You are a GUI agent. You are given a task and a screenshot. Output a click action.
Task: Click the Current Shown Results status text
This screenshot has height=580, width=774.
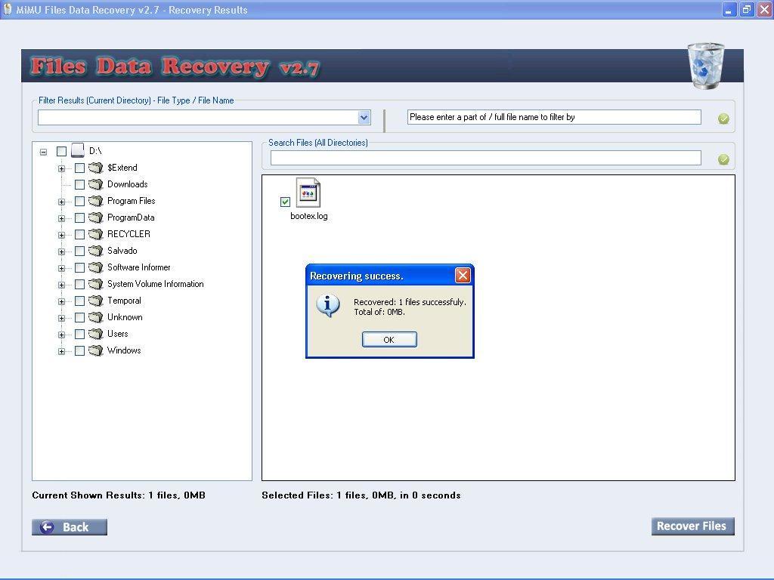tap(119, 495)
